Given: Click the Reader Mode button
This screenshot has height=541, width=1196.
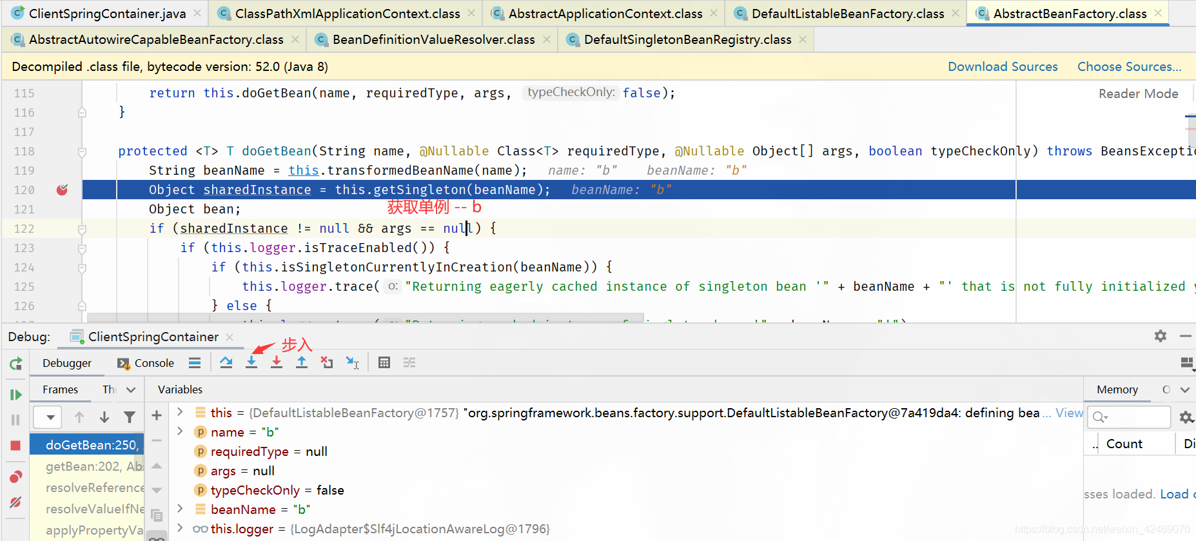Looking at the screenshot, I should 1138,93.
